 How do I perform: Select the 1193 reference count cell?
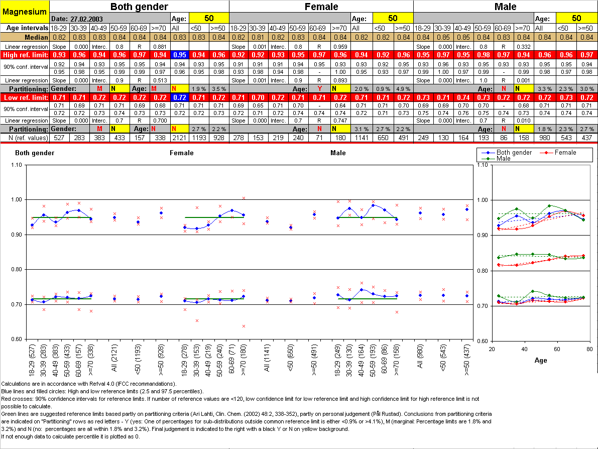[x=199, y=138]
